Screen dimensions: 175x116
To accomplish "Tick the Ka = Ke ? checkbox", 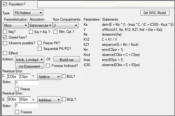I will click(31, 32).
